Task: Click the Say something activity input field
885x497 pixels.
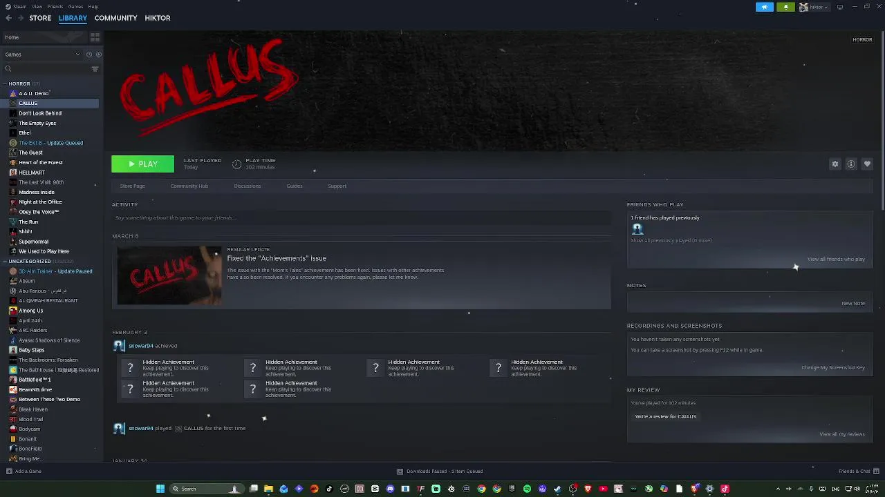Action: 362,218
